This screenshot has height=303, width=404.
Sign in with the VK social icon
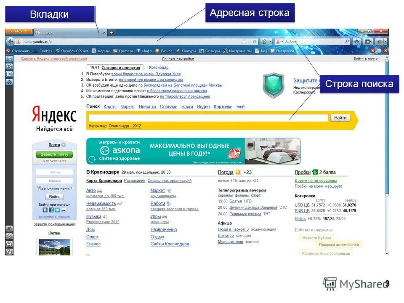[x=45, y=210]
